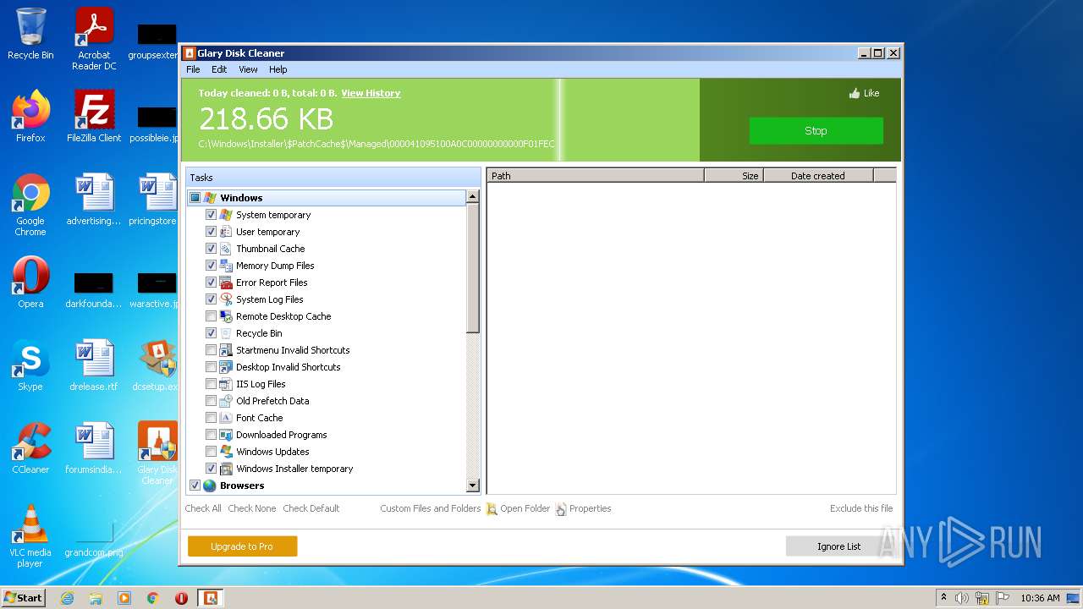The image size is (1083, 609).
Task: Enable Downloaded Programs checkbox
Action: [211, 435]
